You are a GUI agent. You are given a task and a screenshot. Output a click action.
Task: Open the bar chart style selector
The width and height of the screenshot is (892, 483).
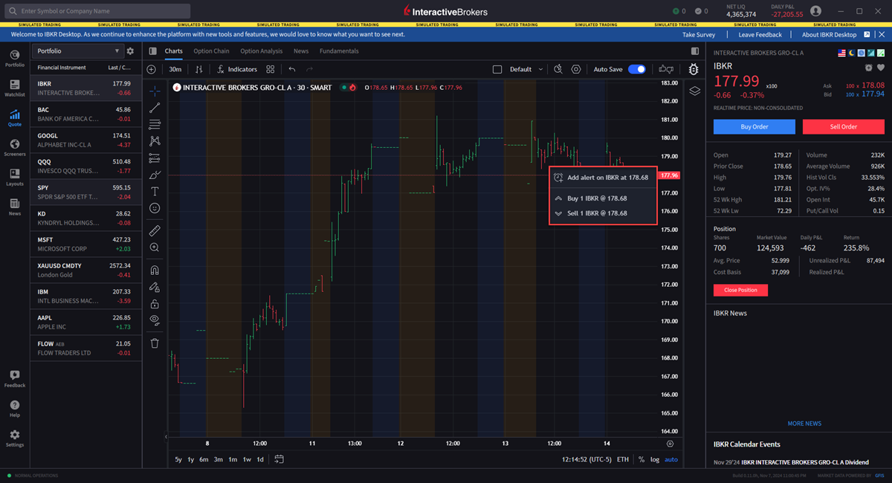coord(198,69)
